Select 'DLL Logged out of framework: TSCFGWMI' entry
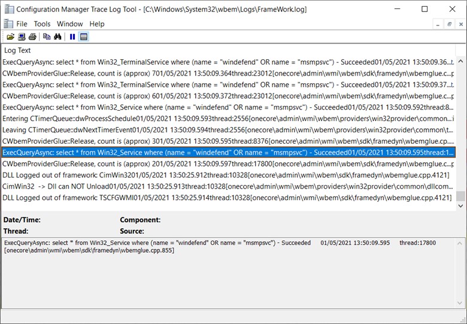 [180, 198]
